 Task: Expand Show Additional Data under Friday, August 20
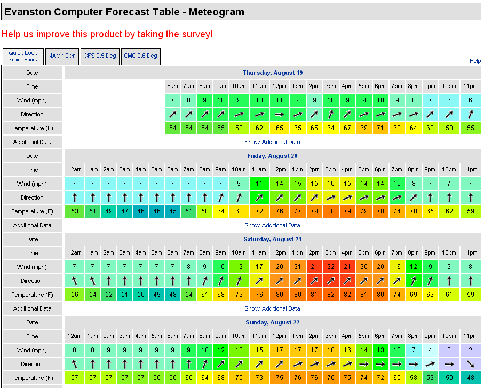point(272,225)
